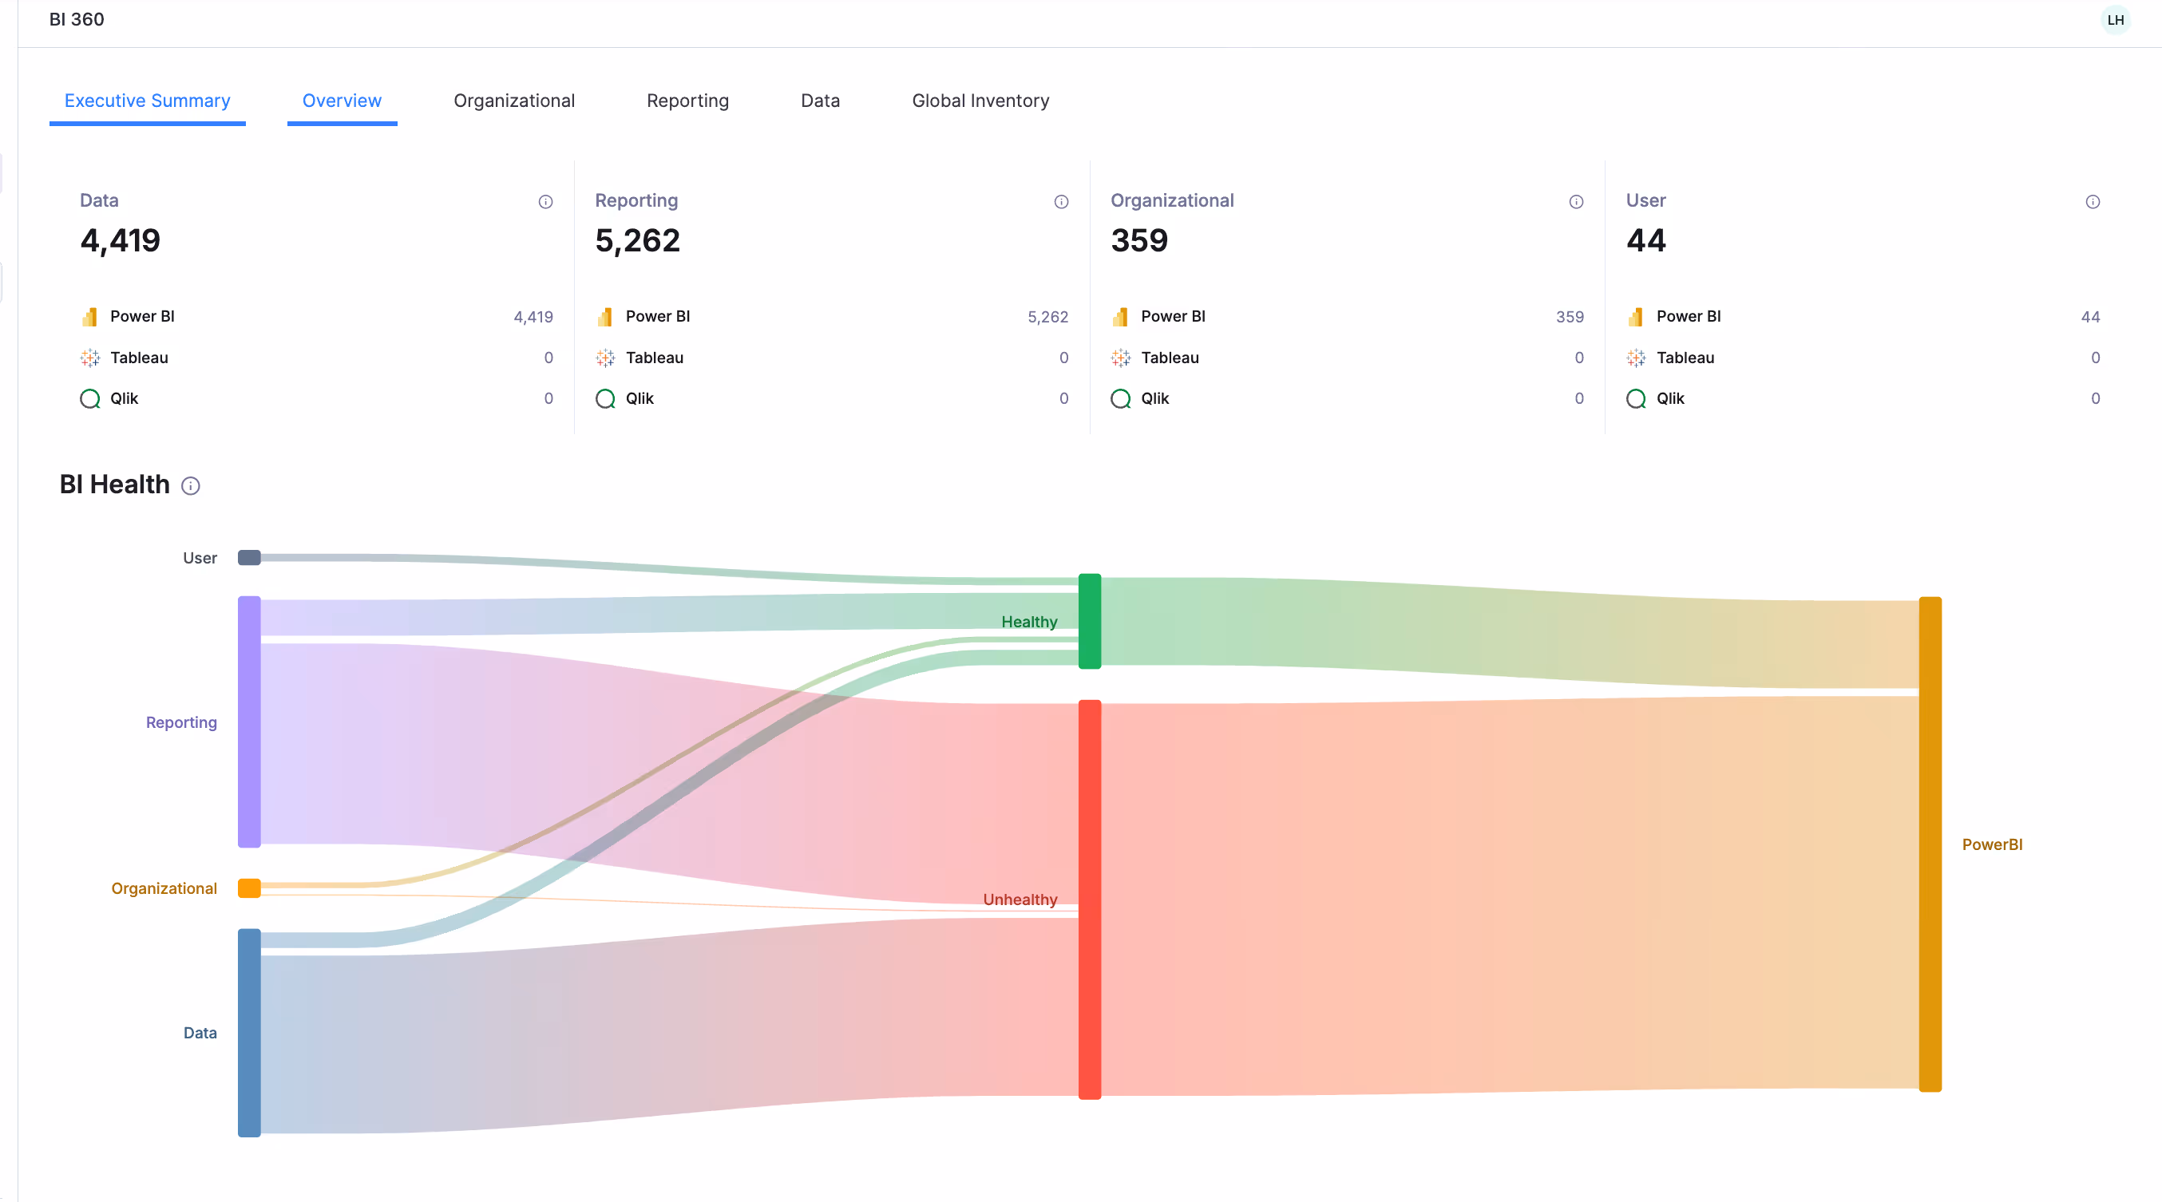Switch to the Executive Summary tab
Screen dimensions: 2162x1202
[x=148, y=101]
